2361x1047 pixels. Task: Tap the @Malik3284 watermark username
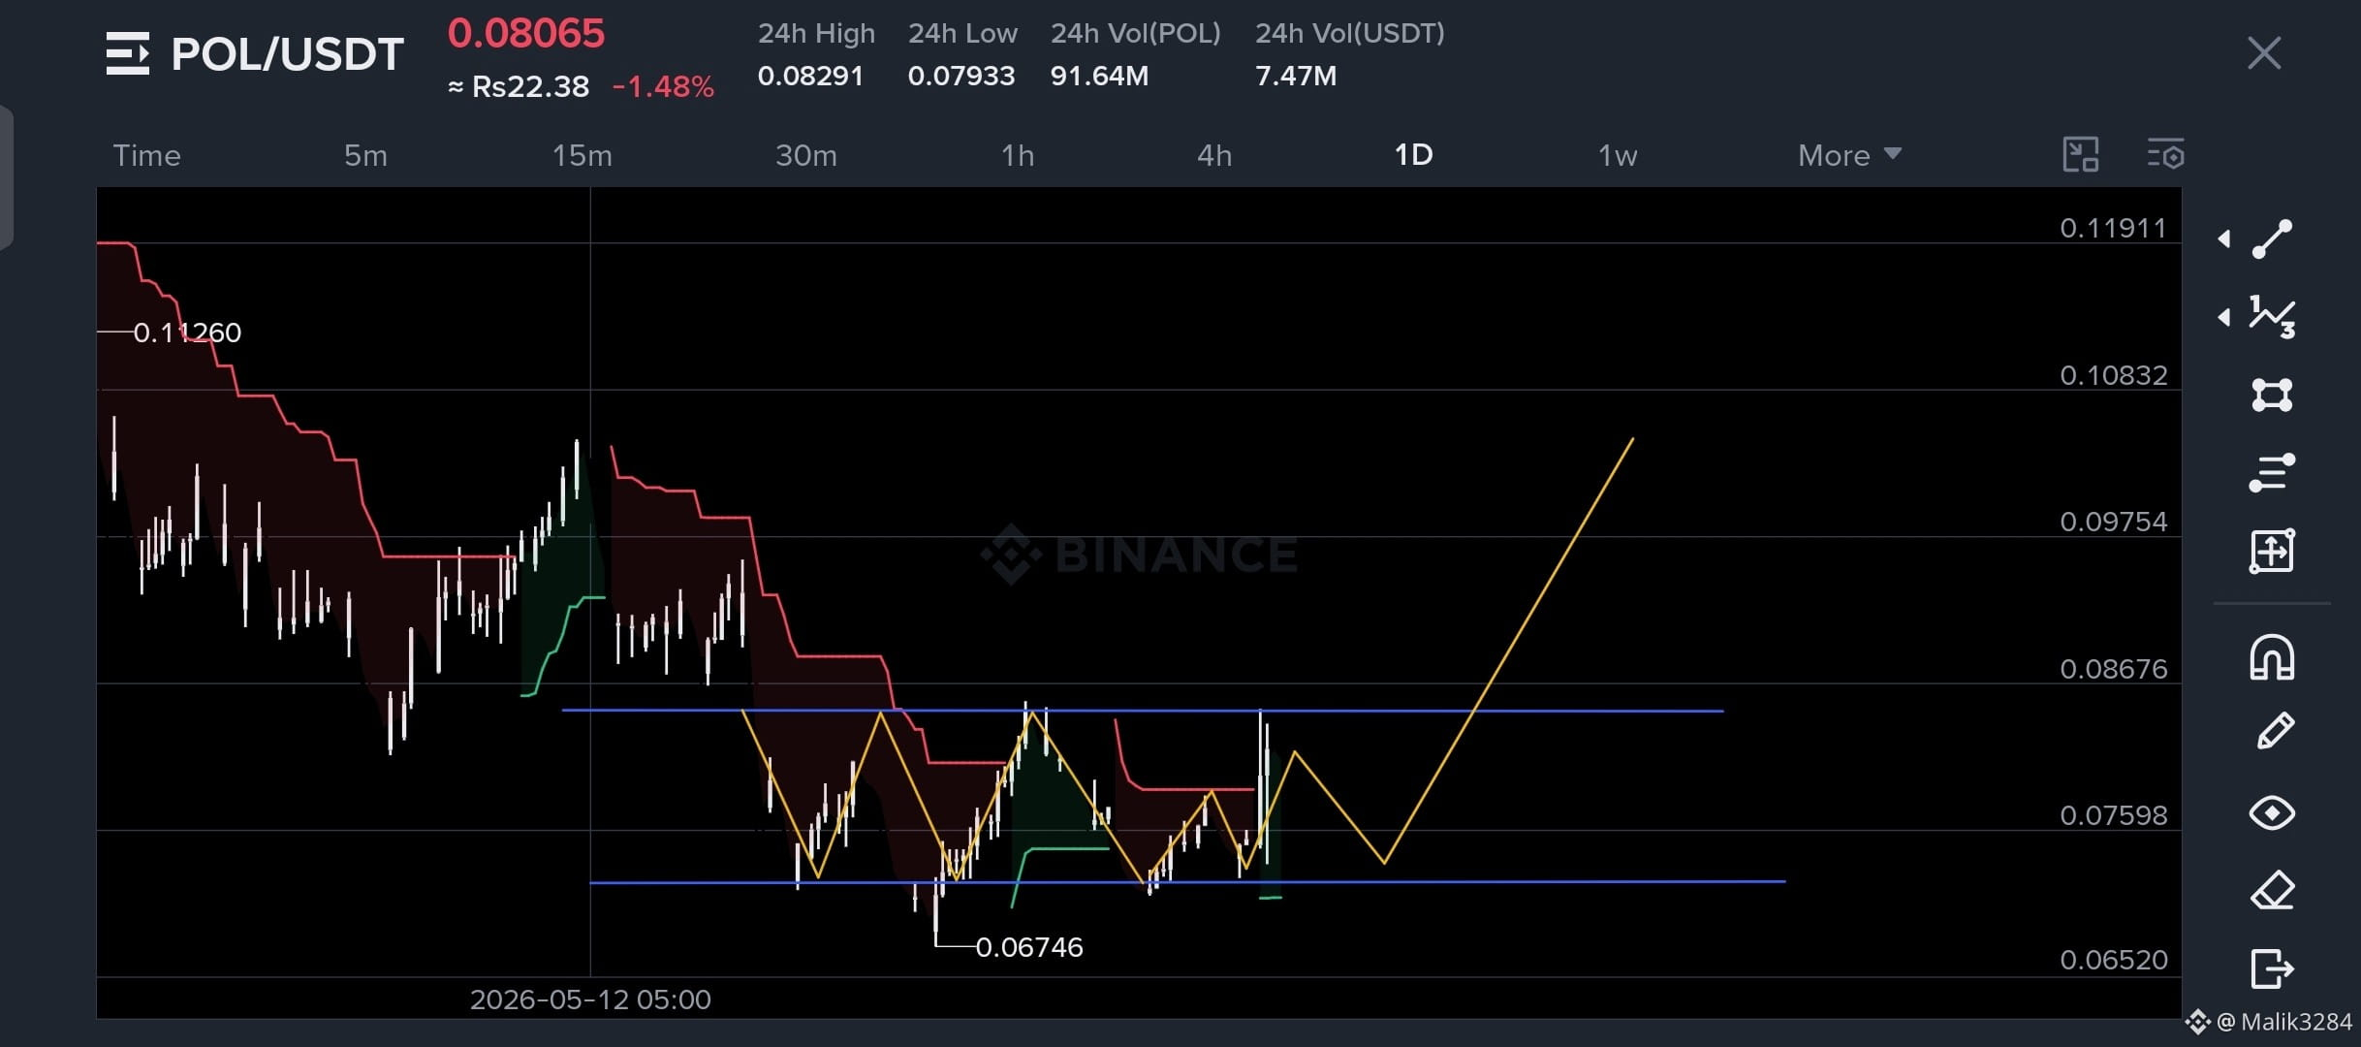point(2284,1022)
